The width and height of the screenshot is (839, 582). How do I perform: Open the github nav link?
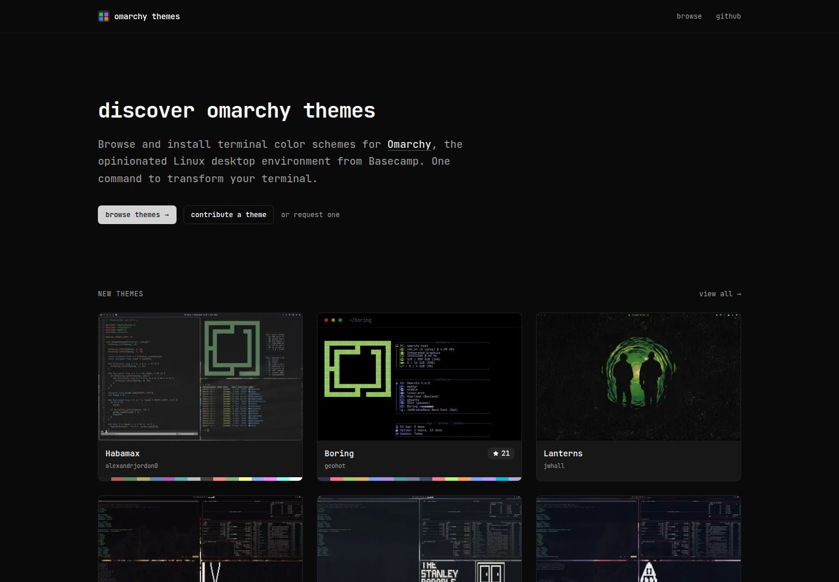pos(728,16)
